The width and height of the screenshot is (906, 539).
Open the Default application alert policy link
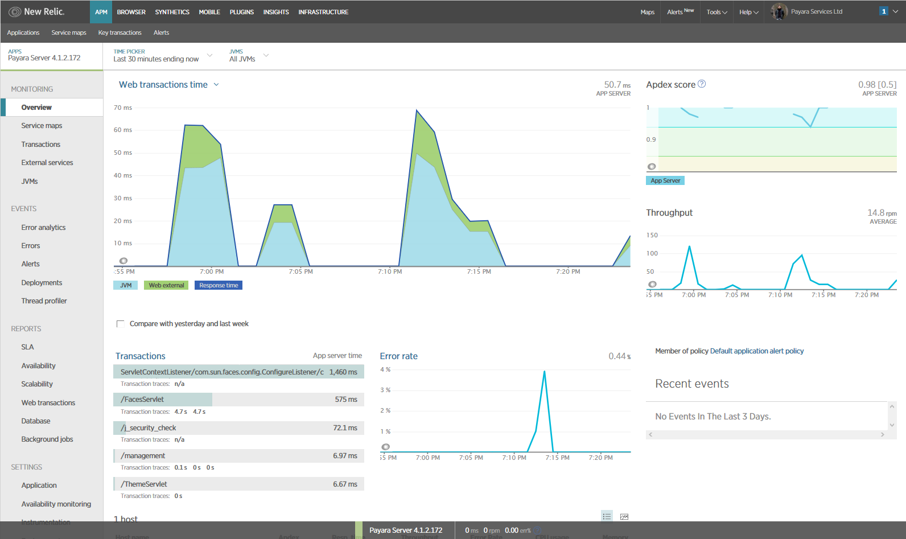coord(757,351)
